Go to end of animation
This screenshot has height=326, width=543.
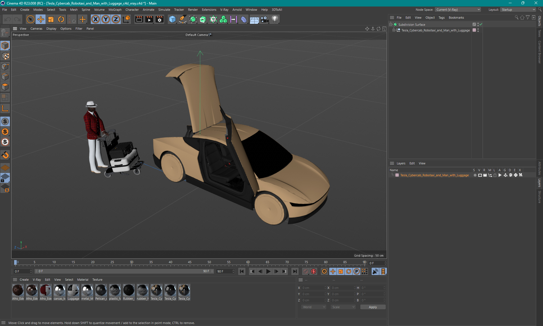pos(295,271)
